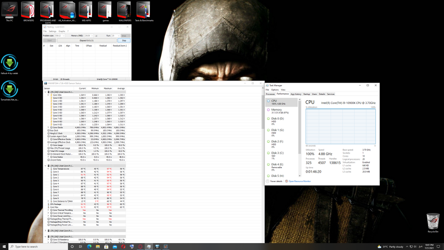Expand the Core Clocks sensor group

[49, 128]
